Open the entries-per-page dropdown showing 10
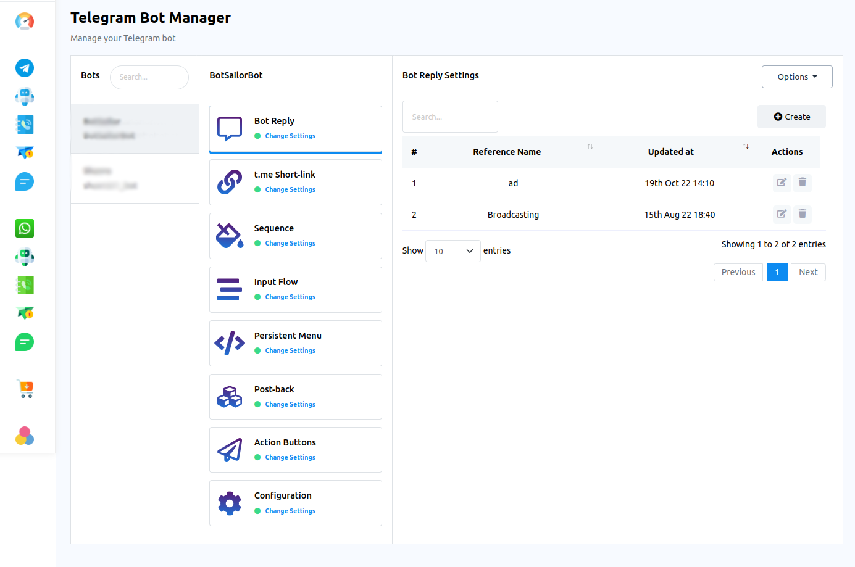The height and width of the screenshot is (567, 855). click(453, 251)
